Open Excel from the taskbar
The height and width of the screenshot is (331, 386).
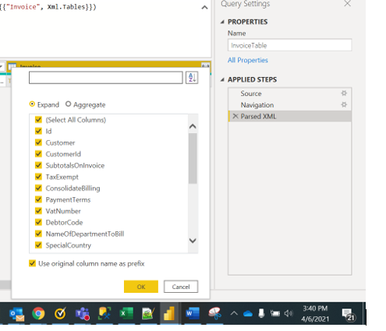coord(126,314)
